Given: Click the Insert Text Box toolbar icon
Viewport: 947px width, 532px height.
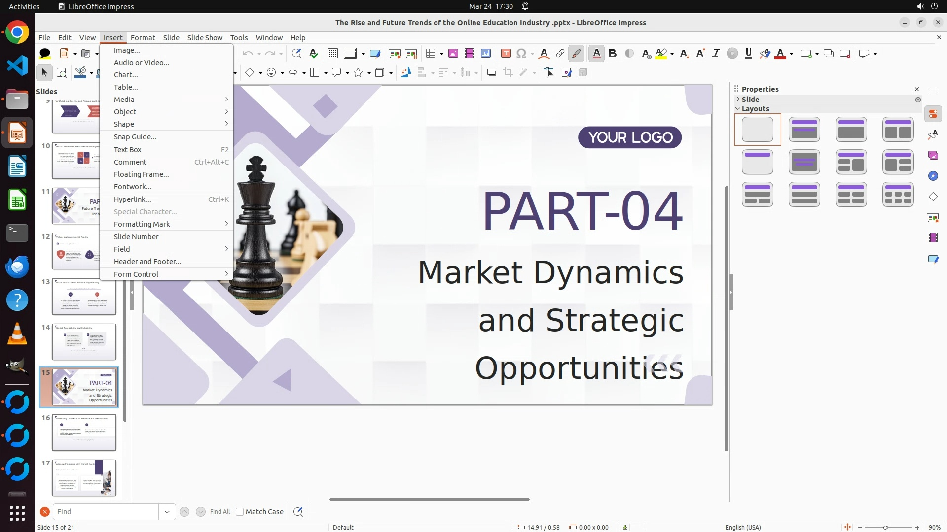Looking at the screenshot, I should point(506,54).
